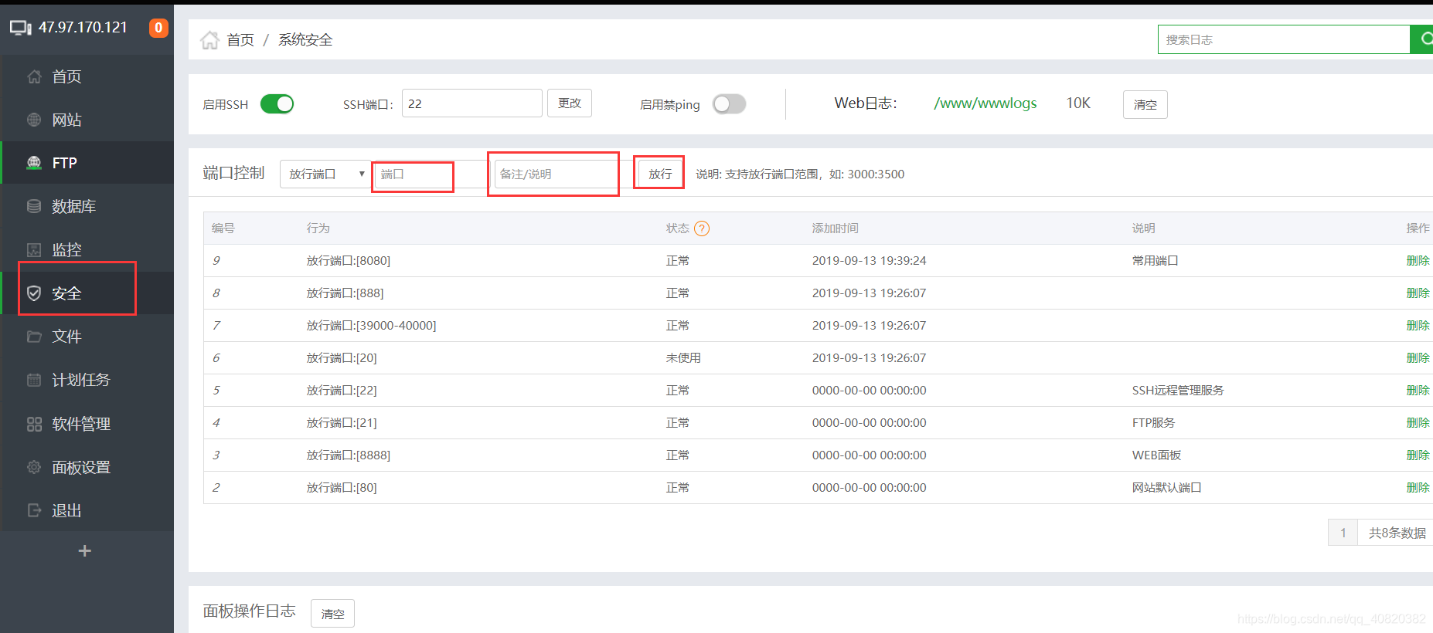1433x633 pixels.
Task: Delete the port 8888 rule
Action: pos(1418,455)
